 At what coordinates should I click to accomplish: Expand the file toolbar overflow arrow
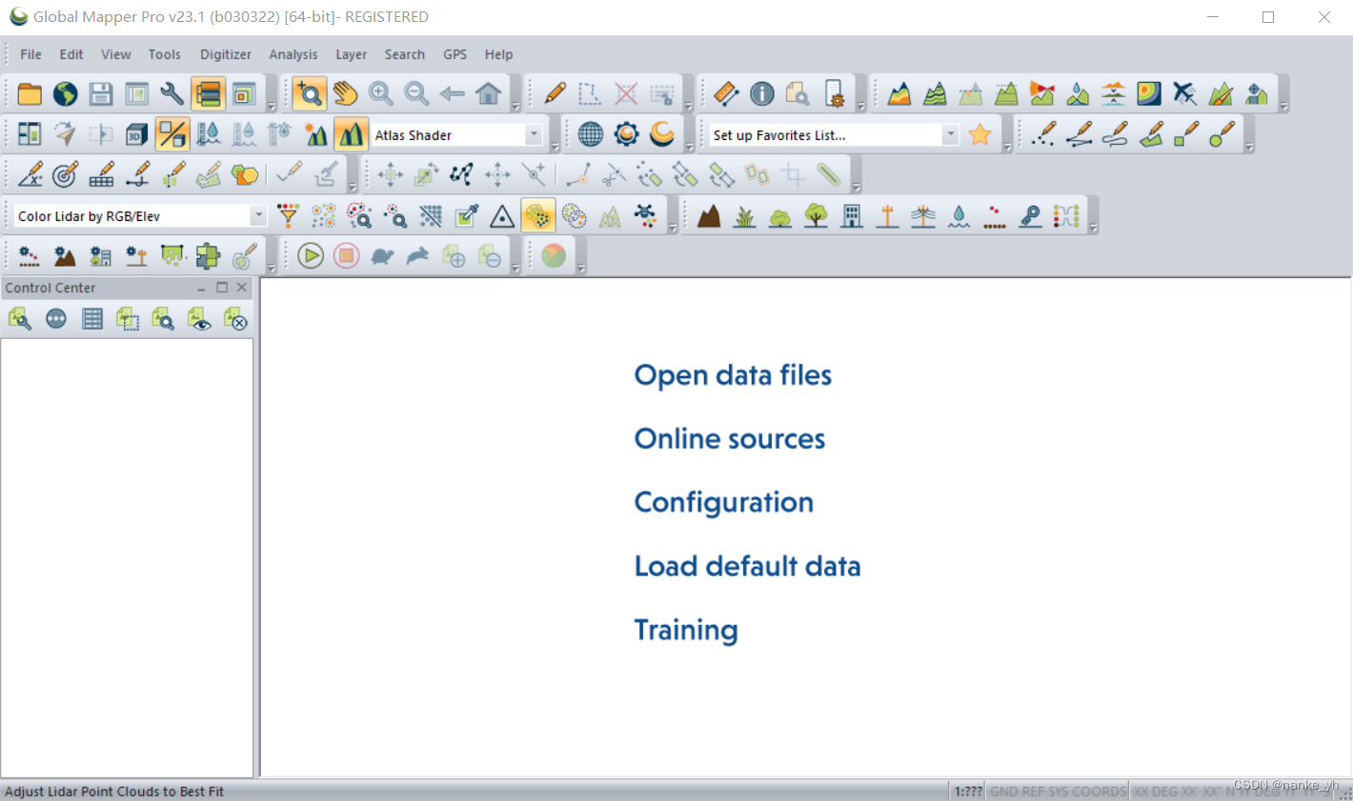(x=272, y=107)
